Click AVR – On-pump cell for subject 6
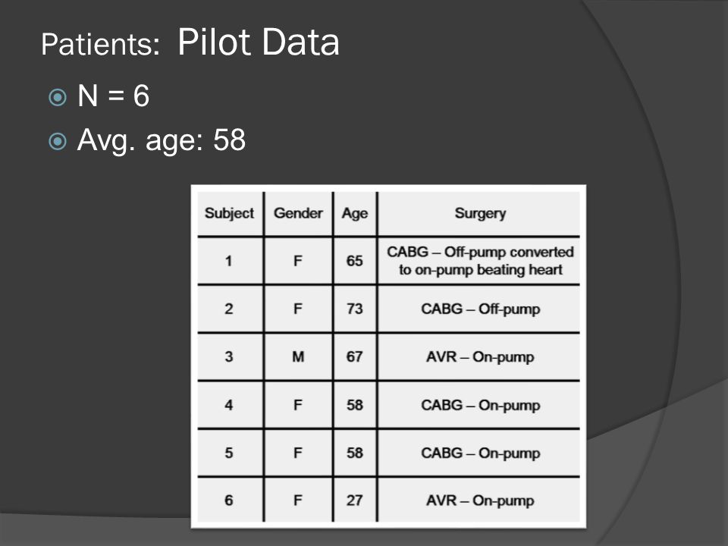728x546 pixels. [479, 500]
